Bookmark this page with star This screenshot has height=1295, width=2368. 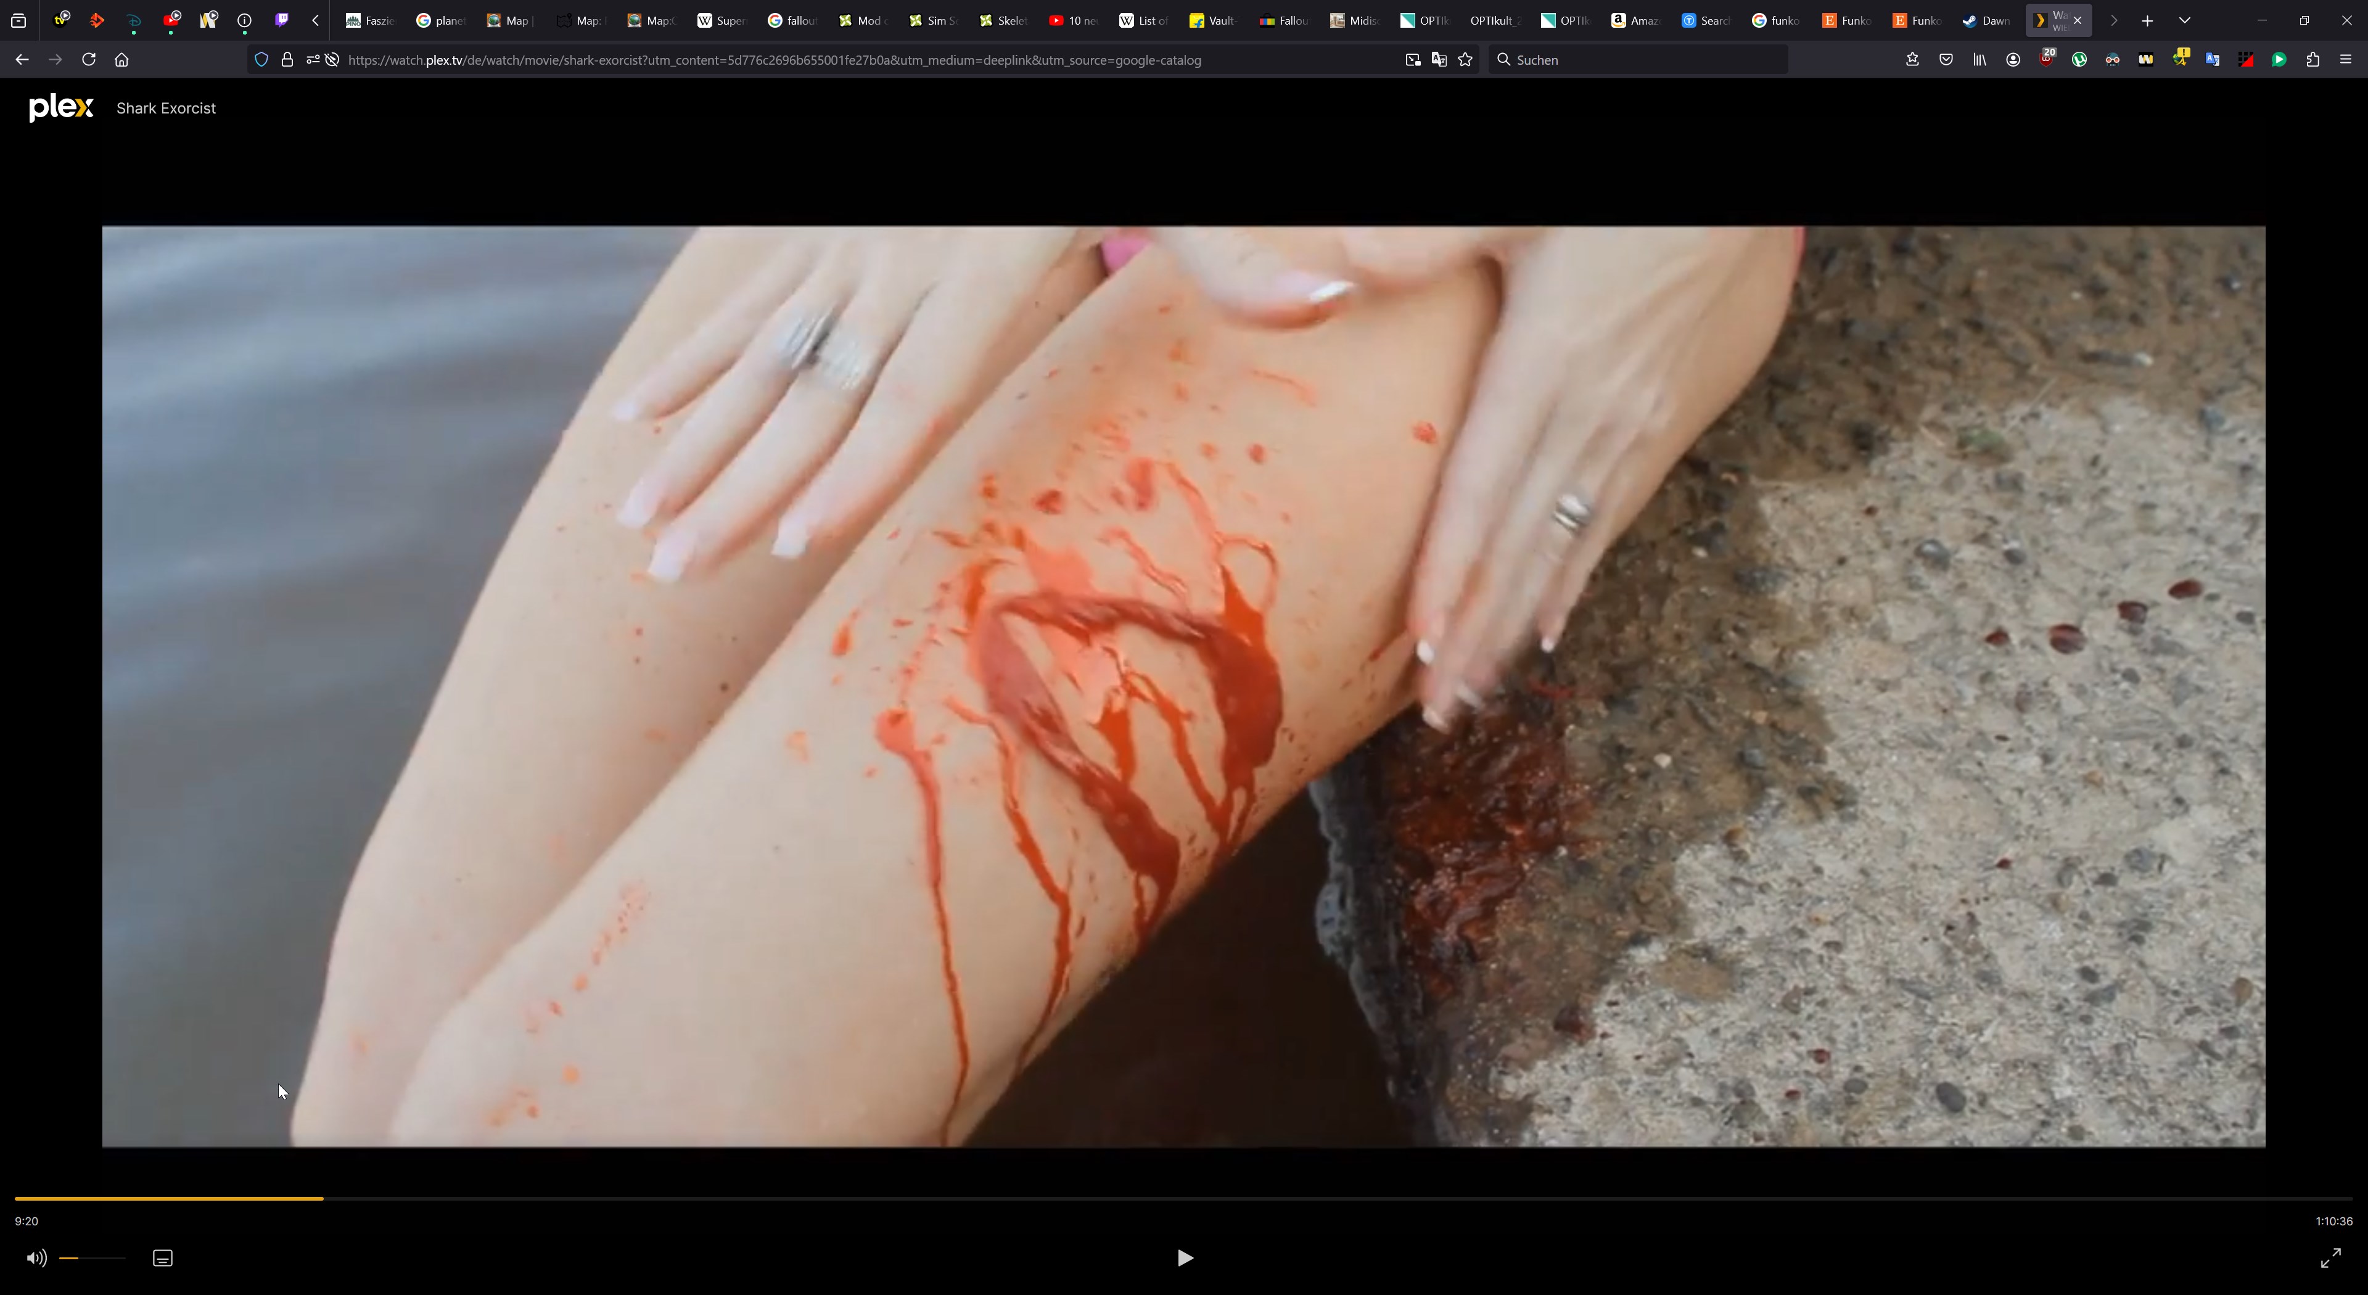(x=1465, y=60)
